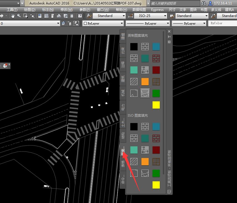Select the orange fill in imperial section

[145, 82]
